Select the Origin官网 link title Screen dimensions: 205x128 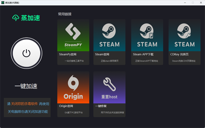coord(66,106)
